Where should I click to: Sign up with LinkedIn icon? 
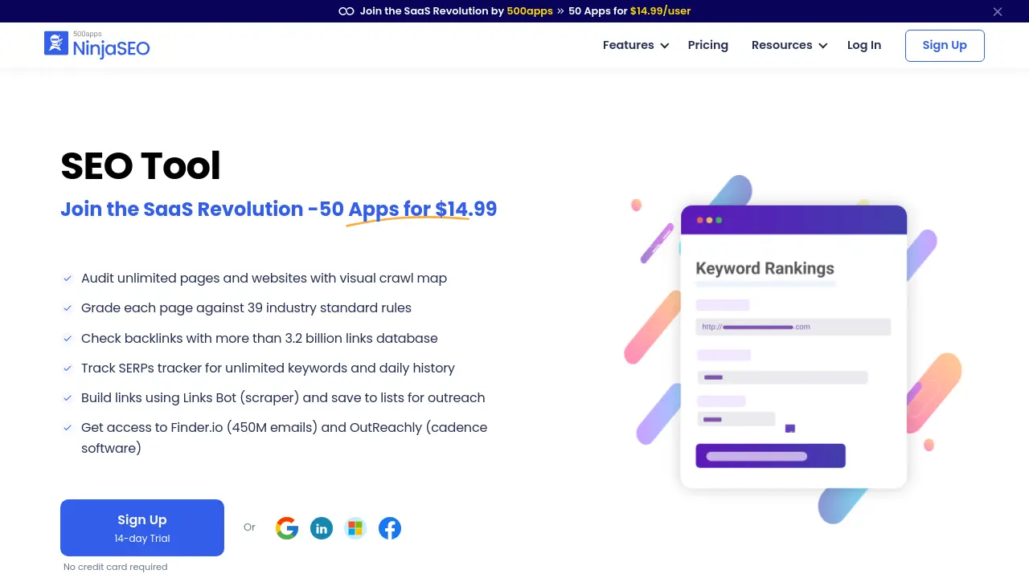322,528
